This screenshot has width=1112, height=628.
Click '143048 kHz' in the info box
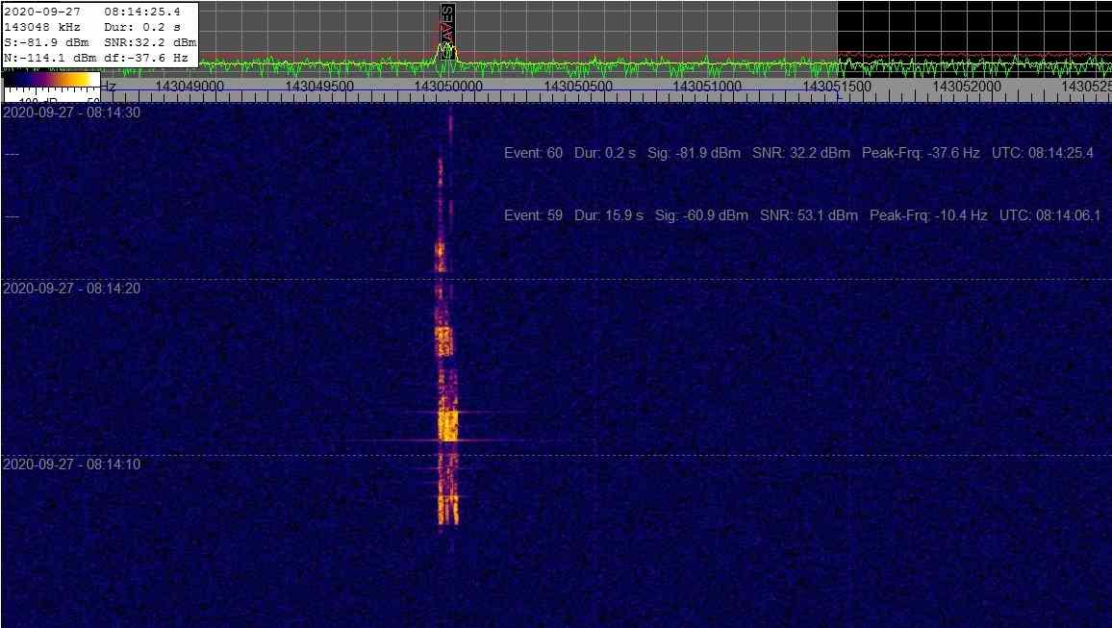click(42, 27)
